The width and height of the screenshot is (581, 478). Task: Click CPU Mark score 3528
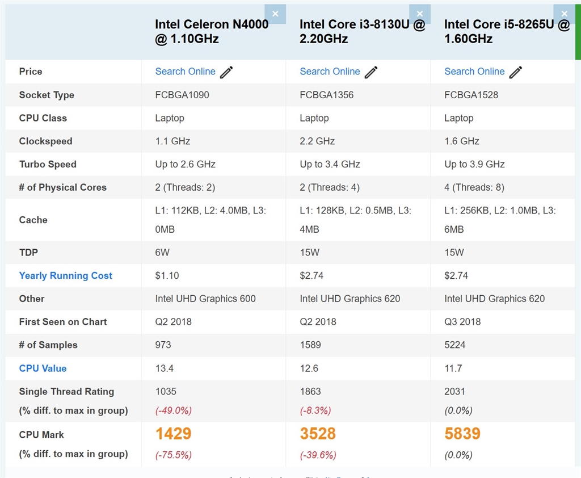(x=318, y=434)
